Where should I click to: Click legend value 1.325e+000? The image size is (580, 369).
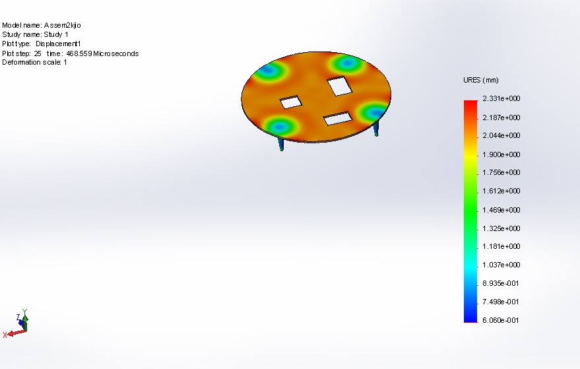[x=501, y=229]
